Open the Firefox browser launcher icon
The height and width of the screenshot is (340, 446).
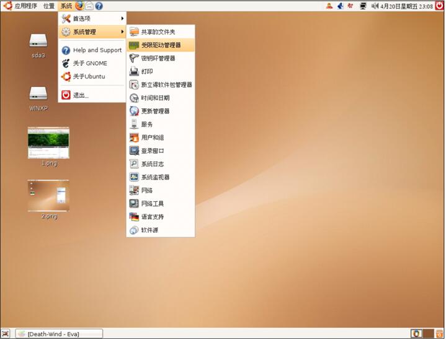(79, 6)
